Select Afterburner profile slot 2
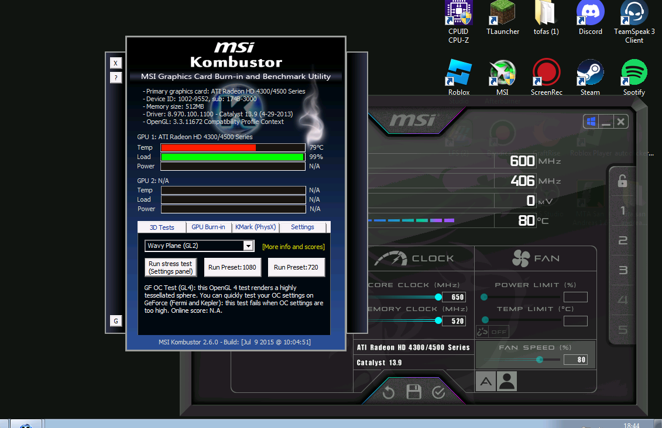The width and height of the screenshot is (662, 428). pos(623,240)
